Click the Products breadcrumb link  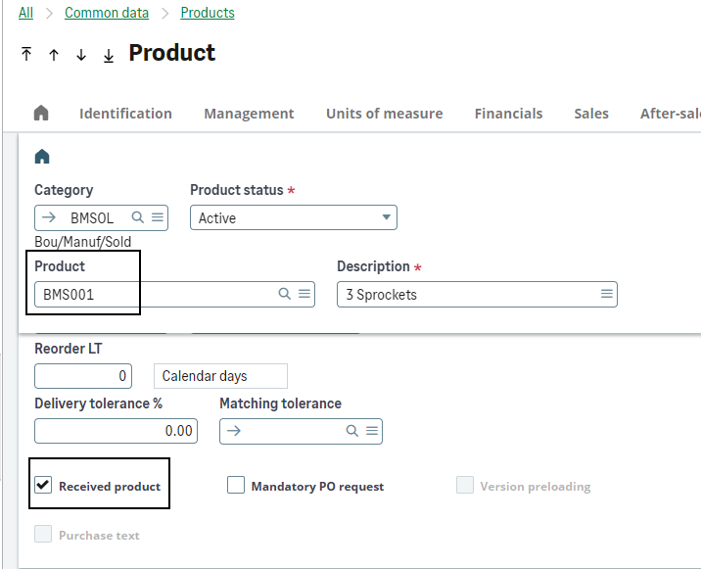coord(208,13)
